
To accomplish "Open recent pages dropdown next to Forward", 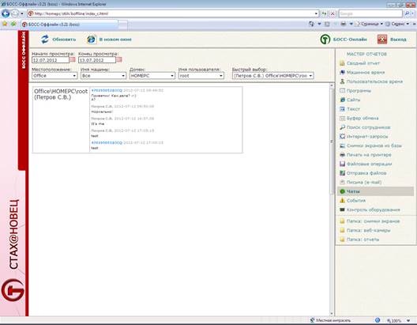I will [x=22, y=13].
